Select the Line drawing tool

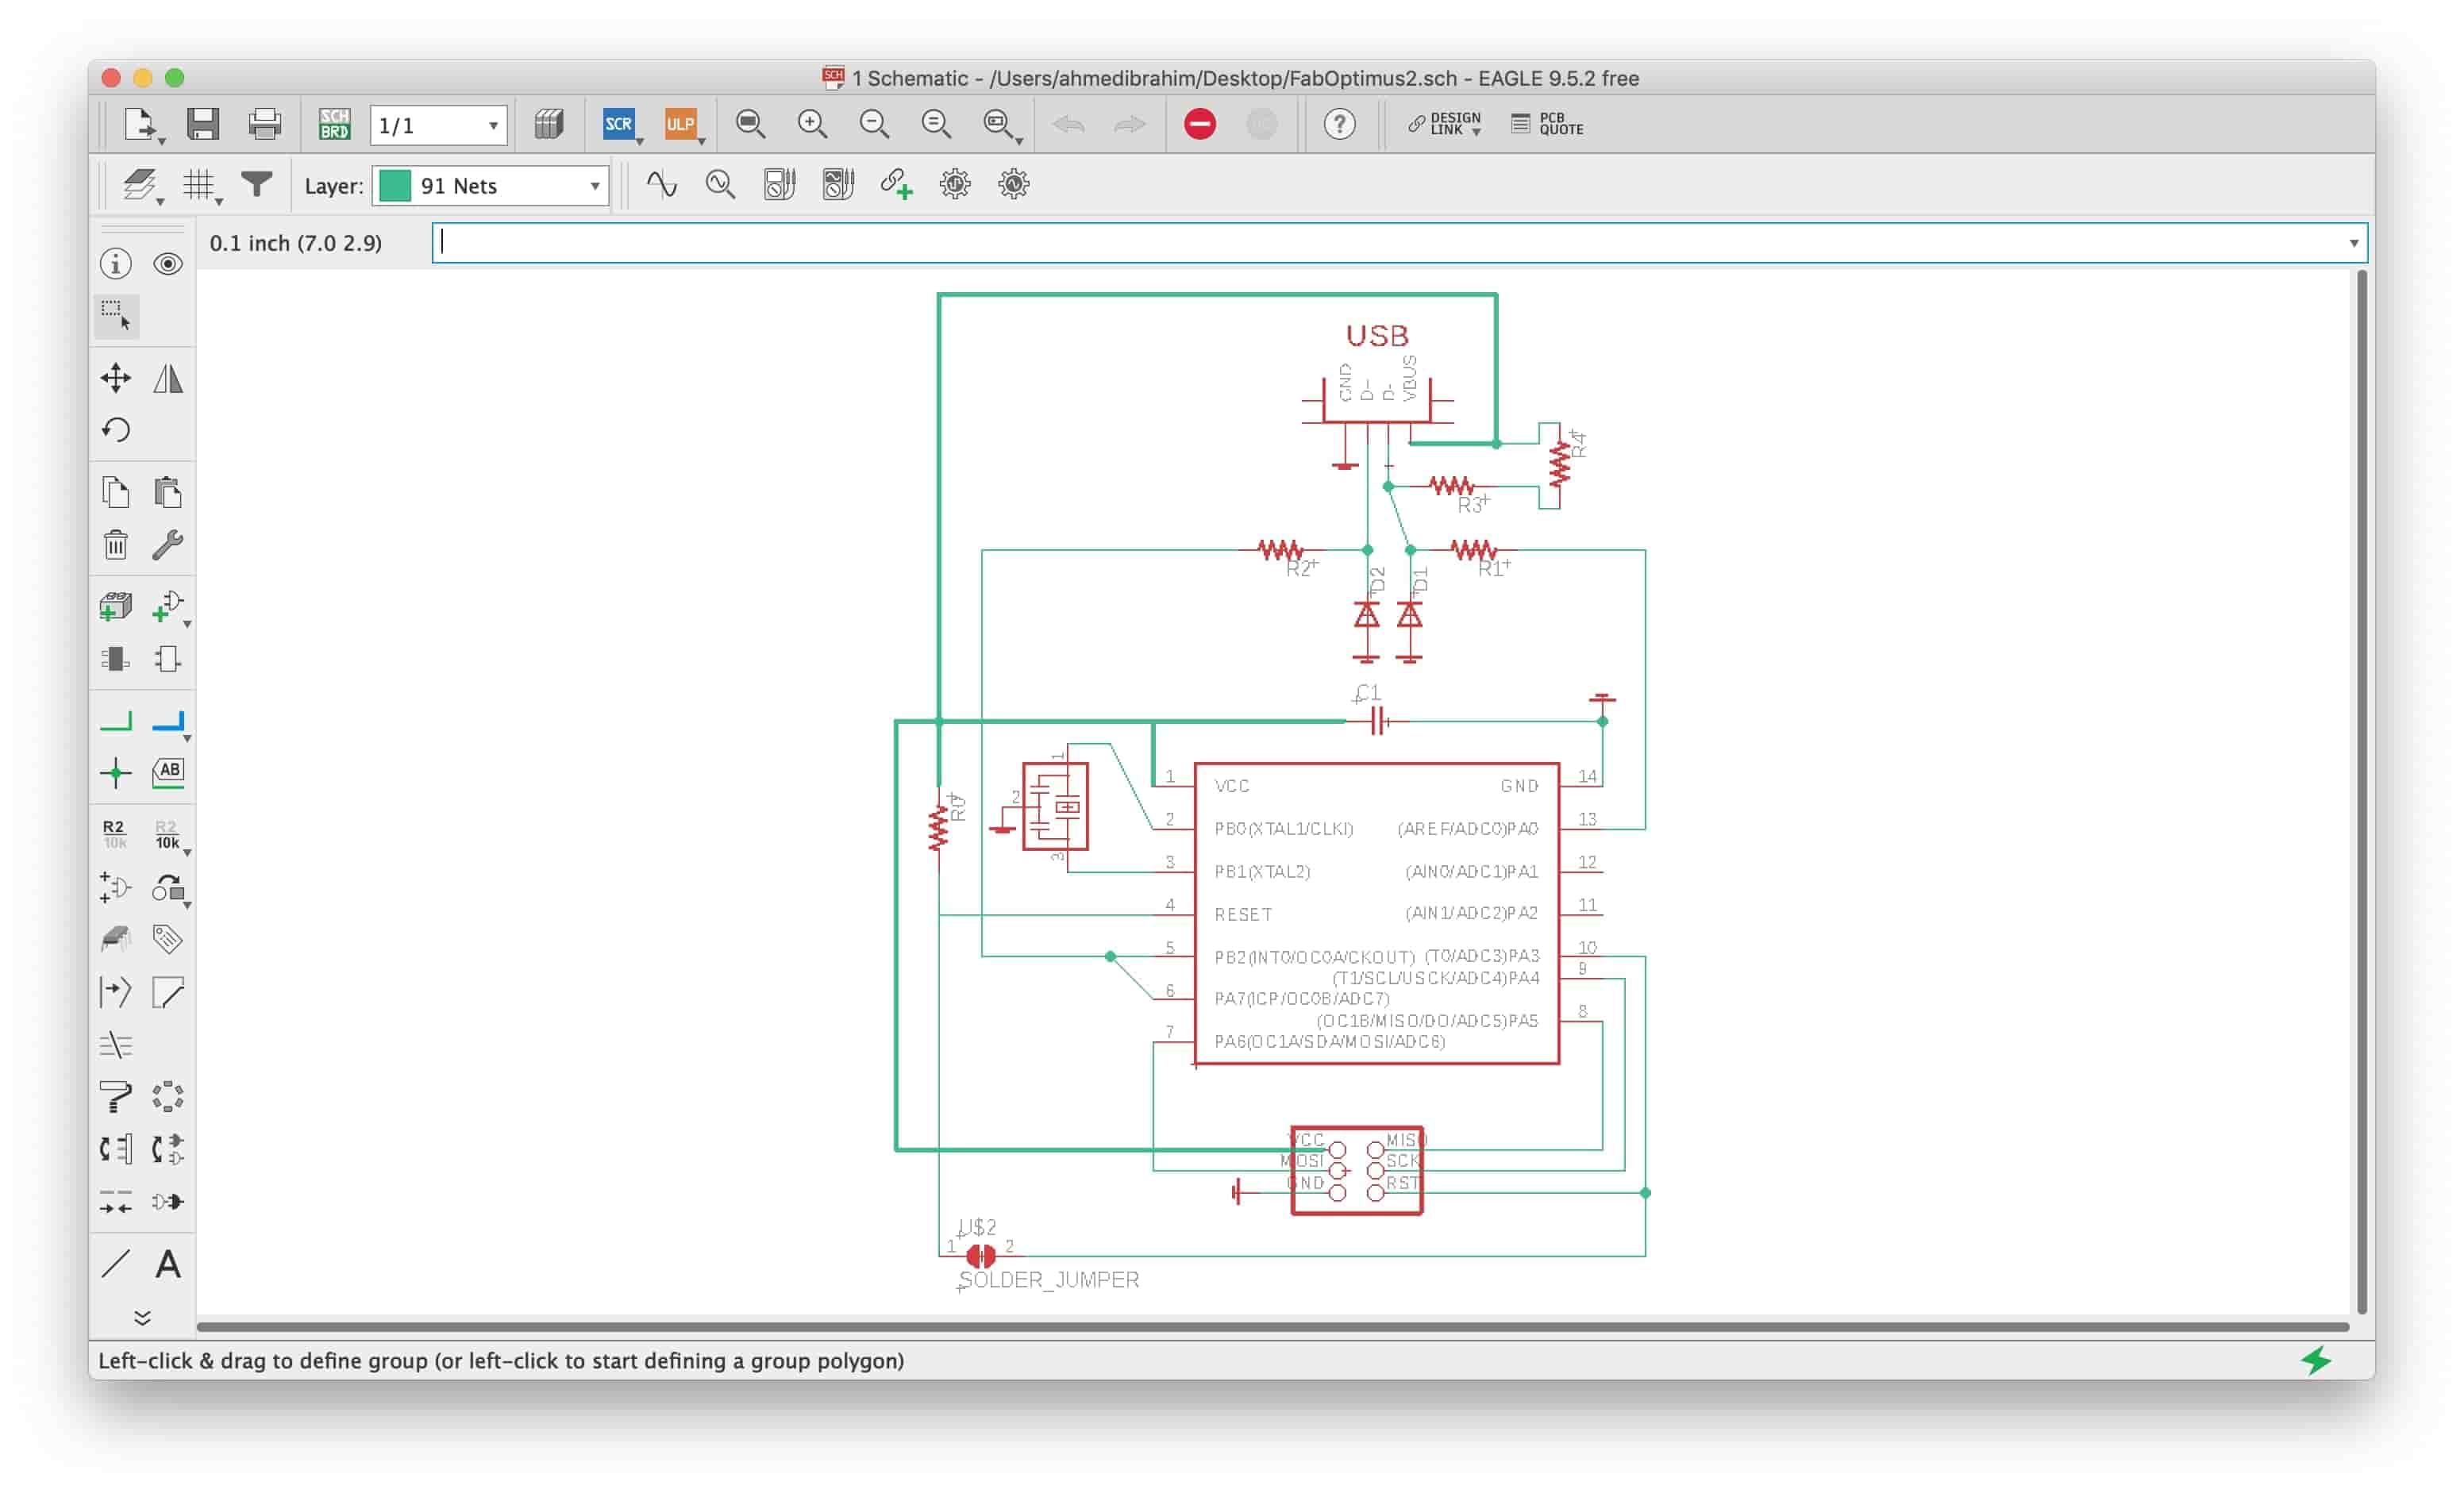point(116,1264)
